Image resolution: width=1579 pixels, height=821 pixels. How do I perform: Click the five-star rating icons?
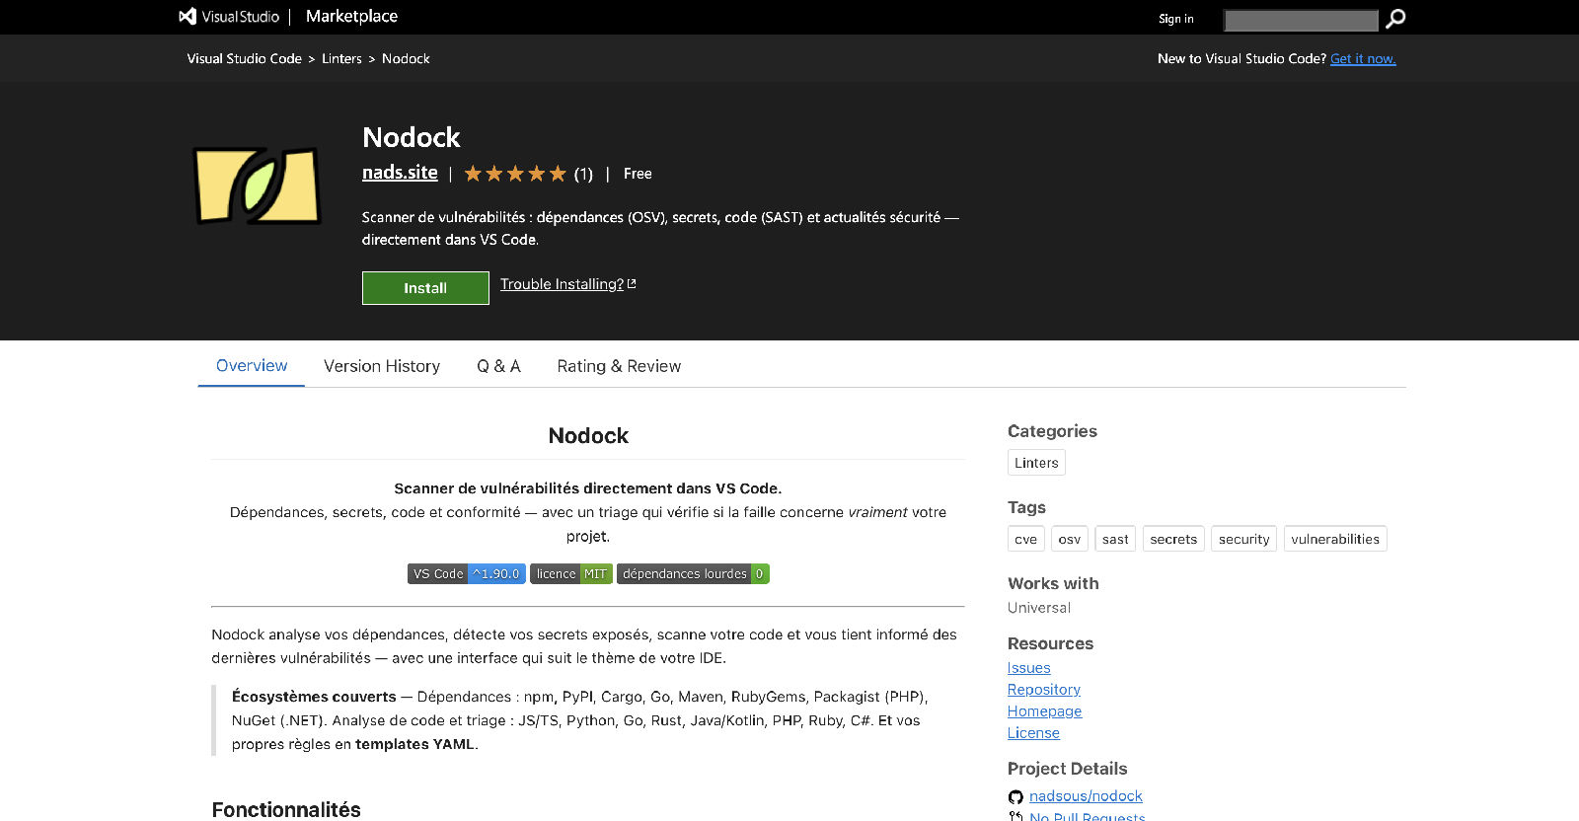click(515, 174)
